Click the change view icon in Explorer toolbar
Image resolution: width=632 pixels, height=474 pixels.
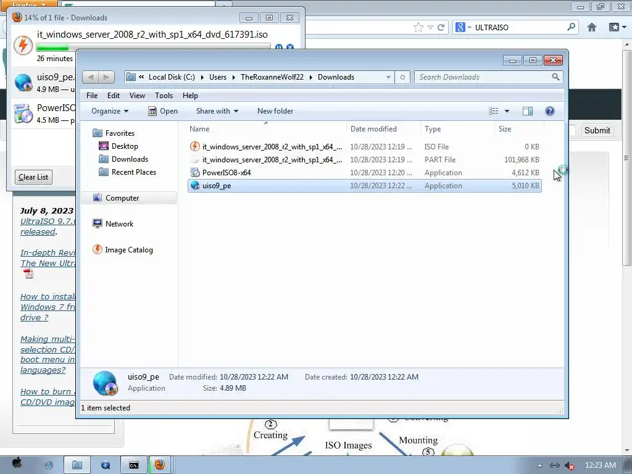coord(493,111)
